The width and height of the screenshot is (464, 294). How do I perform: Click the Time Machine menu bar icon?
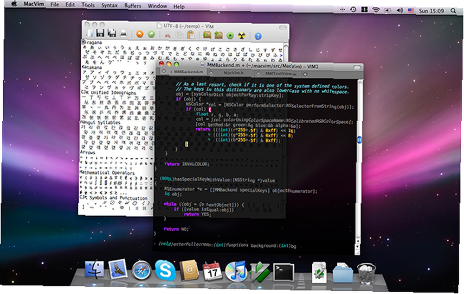[353, 9]
